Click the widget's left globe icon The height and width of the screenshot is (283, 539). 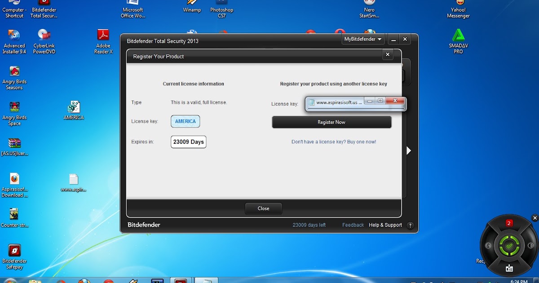click(x=488, y=246)
